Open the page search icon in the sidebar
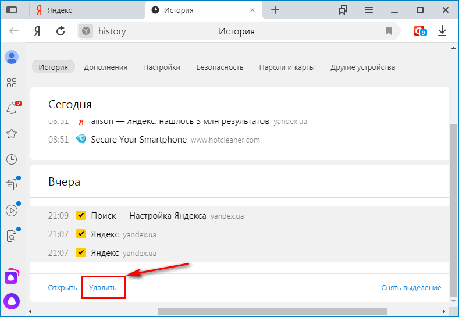 coord(12,236)
